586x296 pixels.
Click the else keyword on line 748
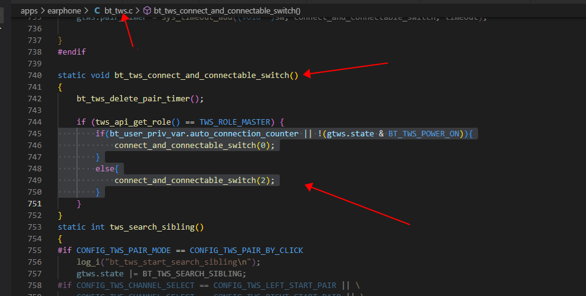[x=105, y=169]
